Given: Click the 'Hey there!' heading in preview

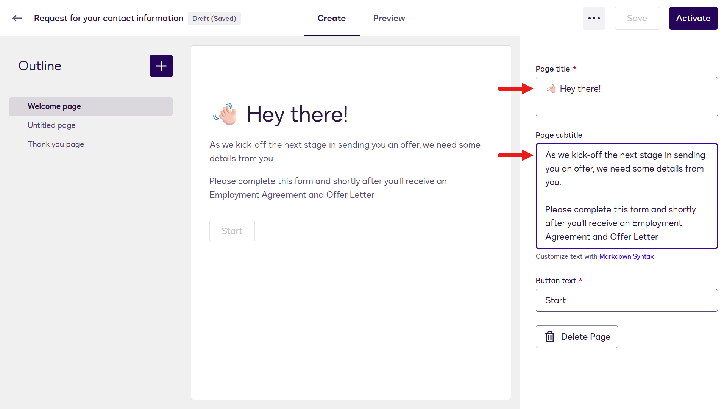Looking at the screenshot, I should [x=297, y=114].
